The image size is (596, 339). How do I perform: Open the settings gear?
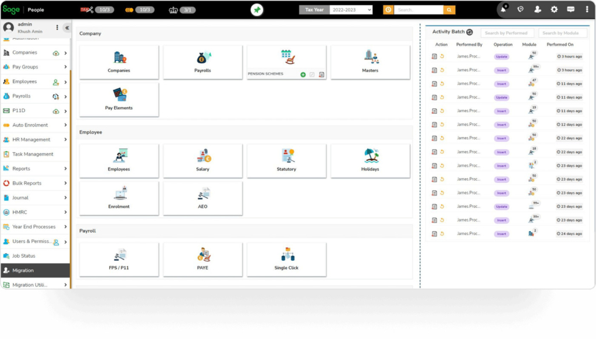click(554, 9)
